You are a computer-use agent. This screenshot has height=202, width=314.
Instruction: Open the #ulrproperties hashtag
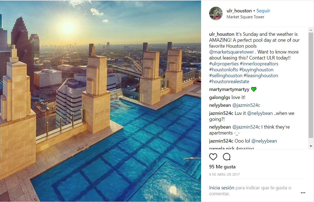click(224, 64)
